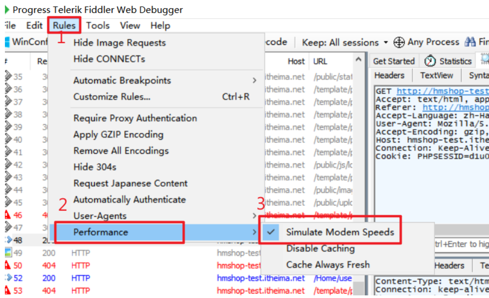489x298 pixels.
Task: Click the Host column header
Action: (x=296, y=61)
